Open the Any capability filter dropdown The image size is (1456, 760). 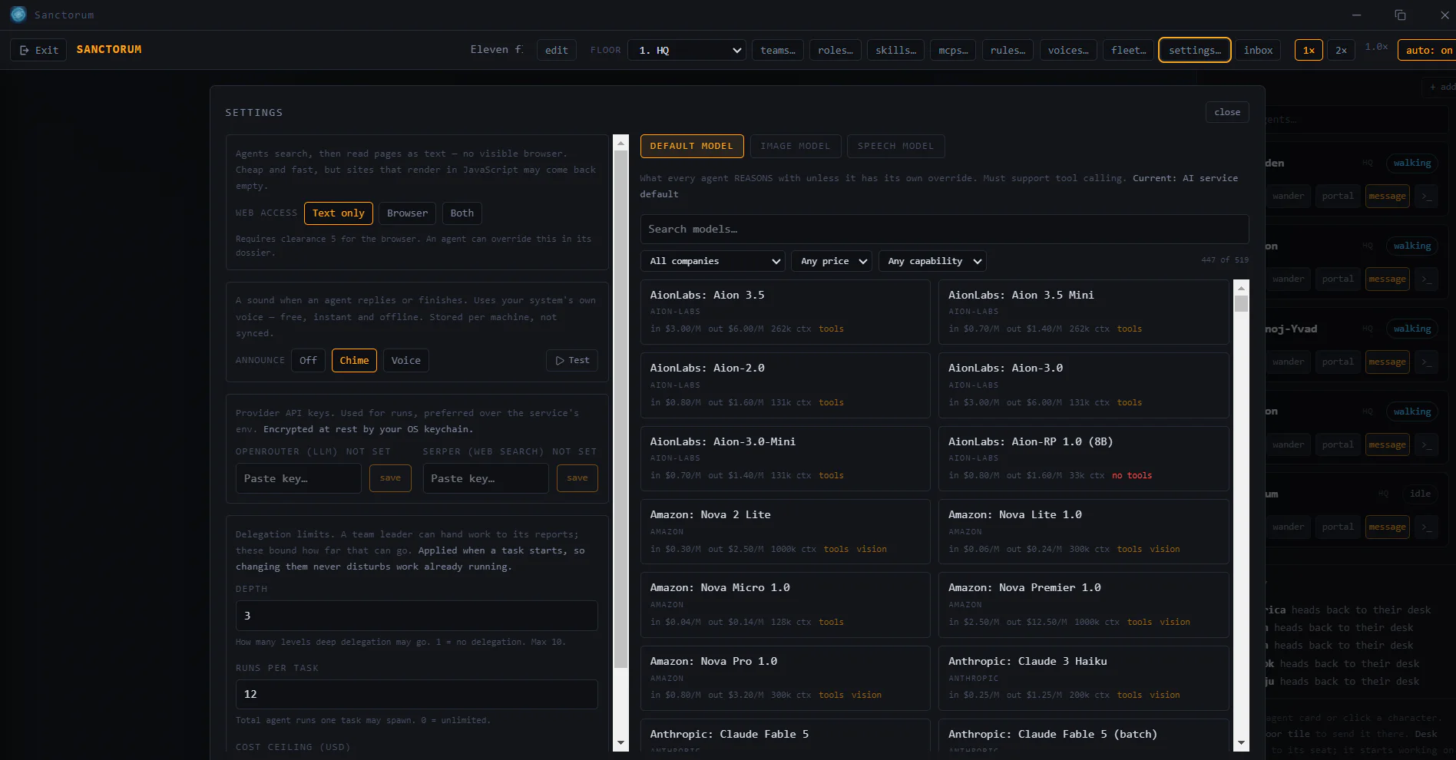coord(932,261)
